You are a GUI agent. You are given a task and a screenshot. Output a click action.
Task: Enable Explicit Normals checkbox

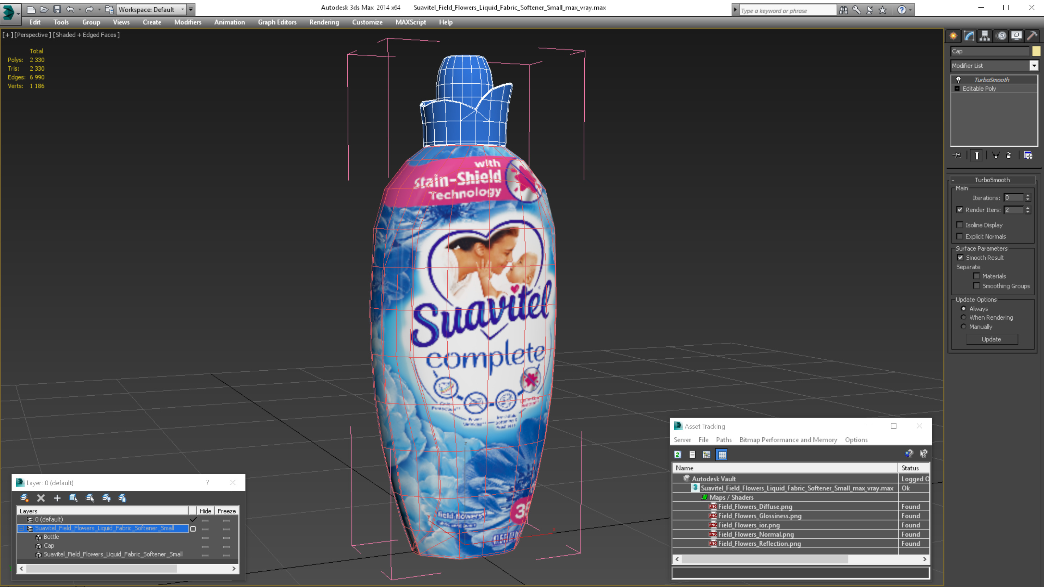click(x=960, y=236)
